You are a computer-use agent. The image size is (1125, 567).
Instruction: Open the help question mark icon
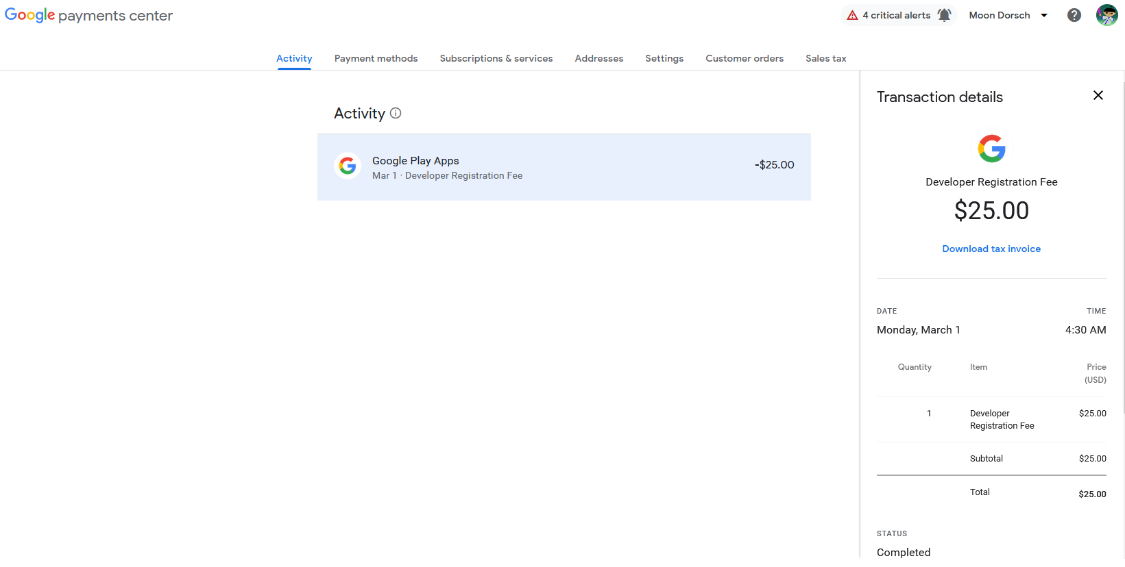tap(1074, 15)
